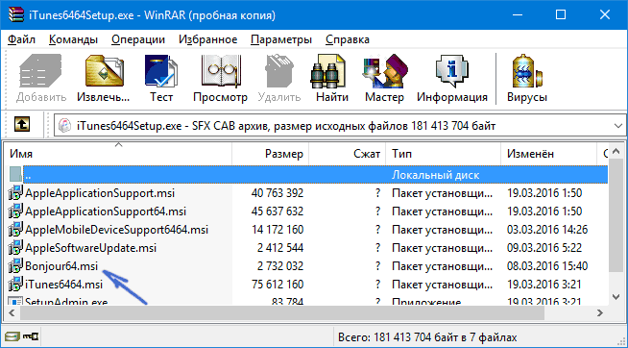The width and height of the screenshot is (628, 348).
Task: Select file name Bonjour64.msi
Action: click(61, 266)
